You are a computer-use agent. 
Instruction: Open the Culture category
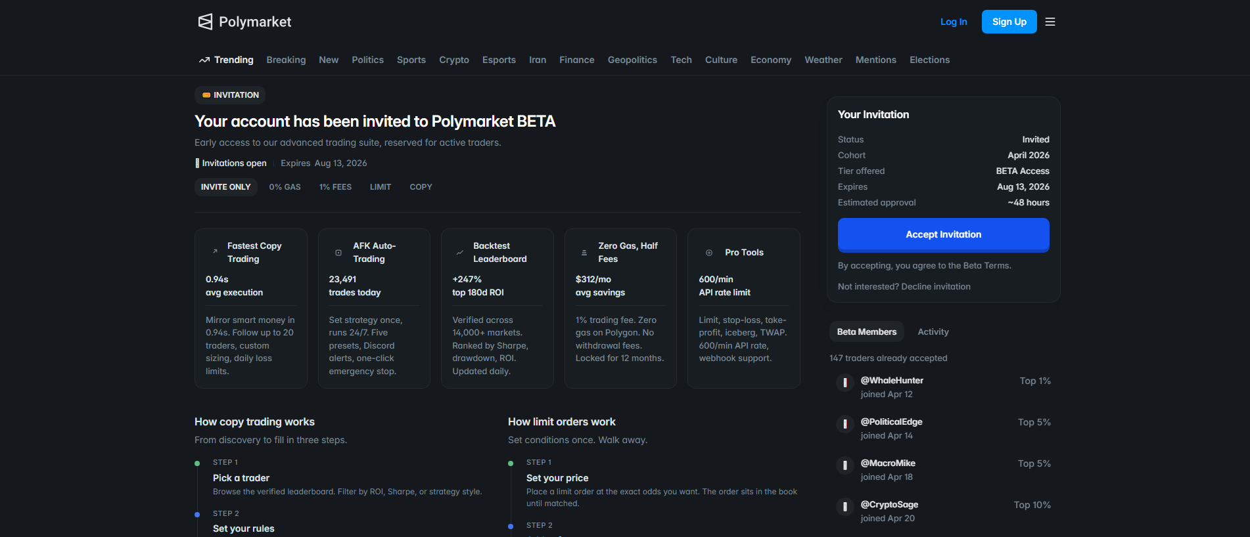click(721, 60)
